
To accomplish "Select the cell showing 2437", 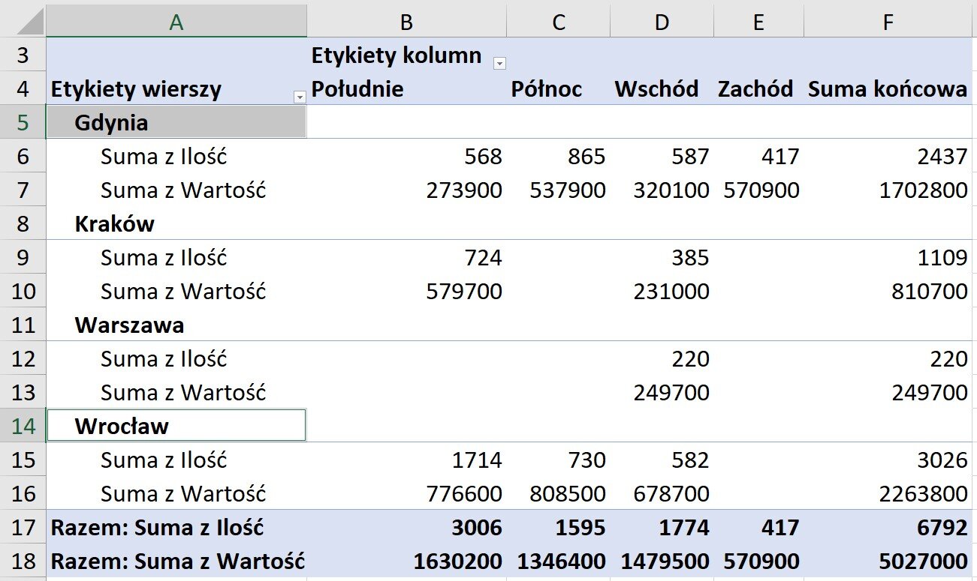I will (888, 156).
